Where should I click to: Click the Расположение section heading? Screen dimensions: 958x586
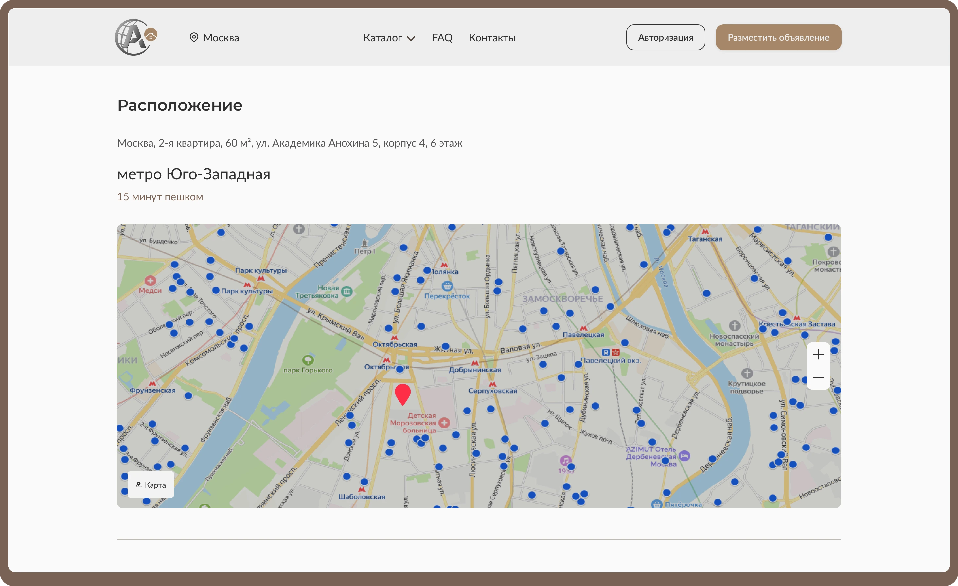point(180,105)
